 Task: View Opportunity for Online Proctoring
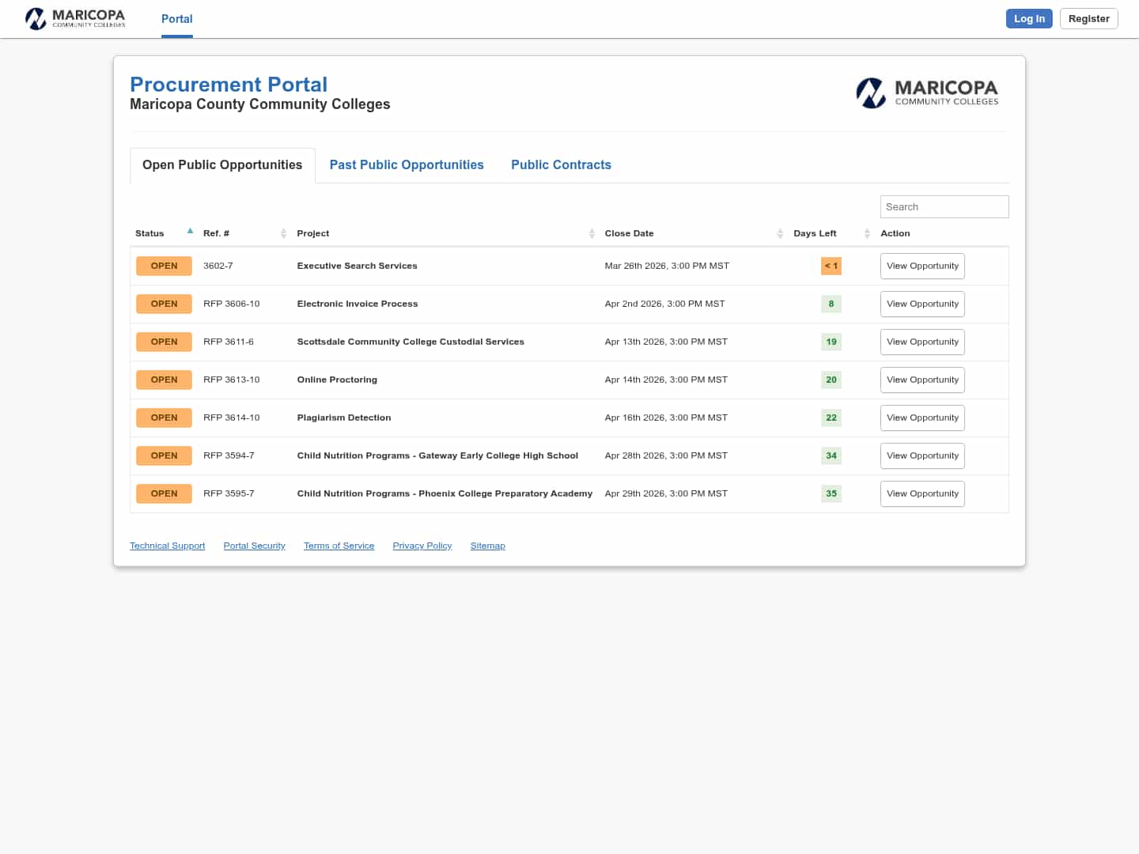tap(922, 380)
